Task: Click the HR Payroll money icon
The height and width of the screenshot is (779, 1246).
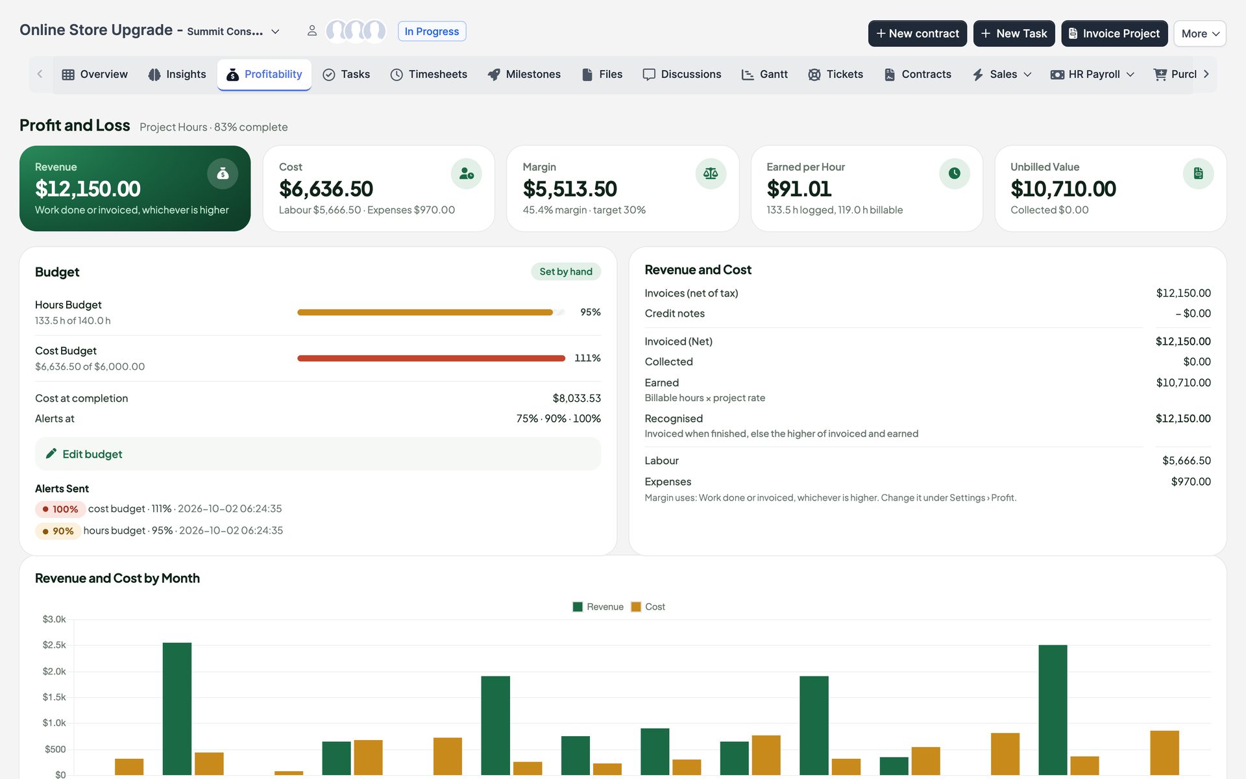Action: 1057,75
